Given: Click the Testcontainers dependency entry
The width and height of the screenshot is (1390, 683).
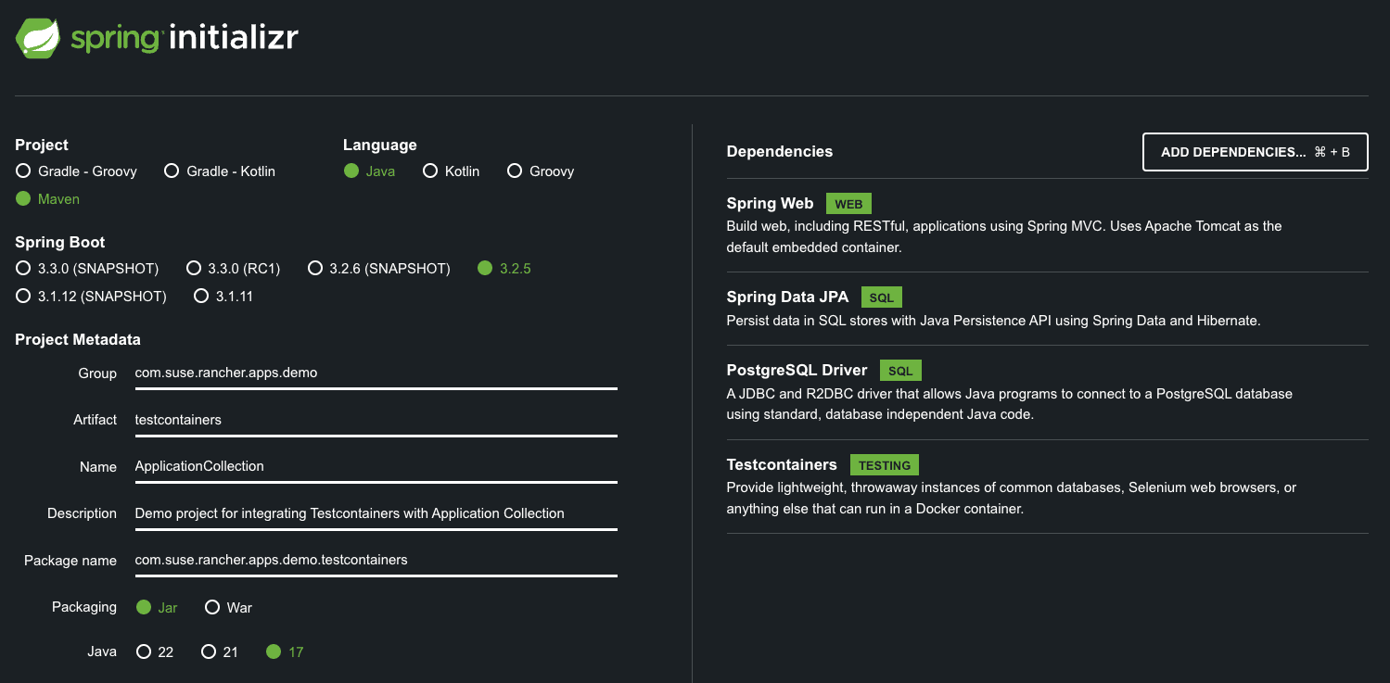Looking at the screenshot, I should click(782, 465).
